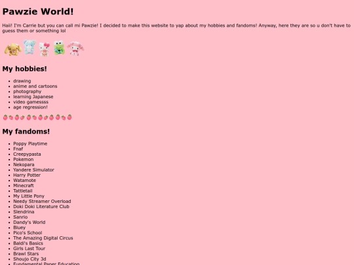Viewport: 354px width, 265px height.
Task: Click 'Bluey' in fandoms list
Action: tap(20, 227)
